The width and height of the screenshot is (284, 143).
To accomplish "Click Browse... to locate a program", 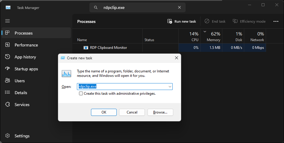I will [160, 112].
